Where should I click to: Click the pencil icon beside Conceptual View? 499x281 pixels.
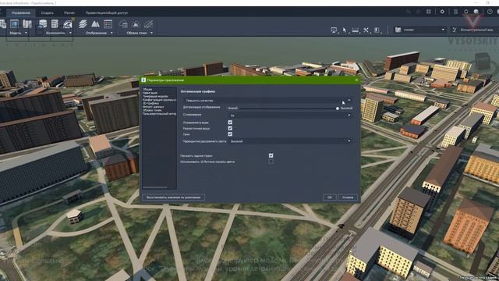pos(455,30)
